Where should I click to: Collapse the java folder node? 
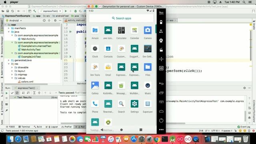pos(9,32)
